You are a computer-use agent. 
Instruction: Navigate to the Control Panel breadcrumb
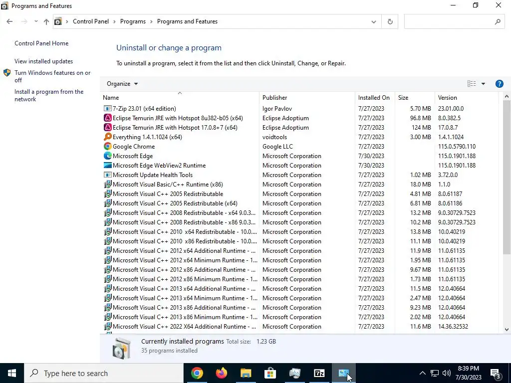(91, 21)
